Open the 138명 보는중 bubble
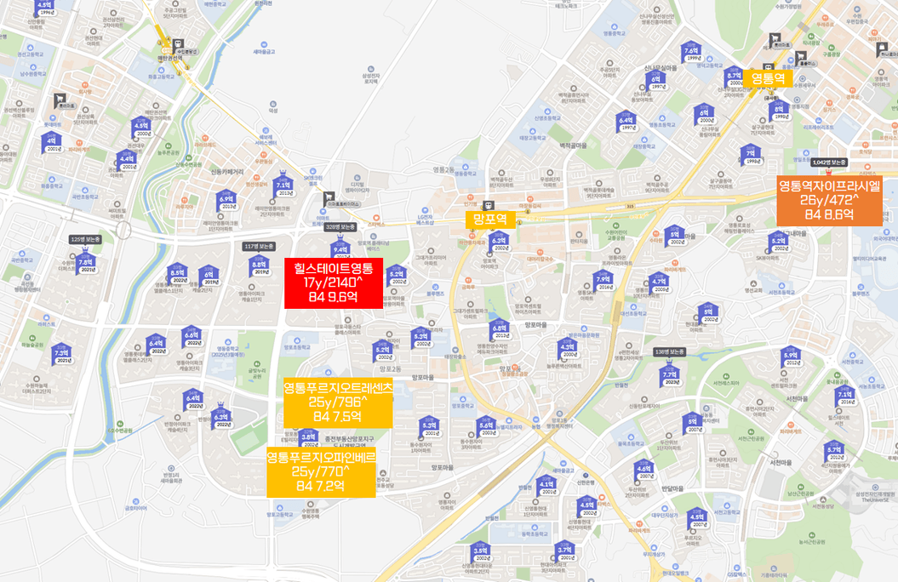898x582 pixels. point(670,352)
